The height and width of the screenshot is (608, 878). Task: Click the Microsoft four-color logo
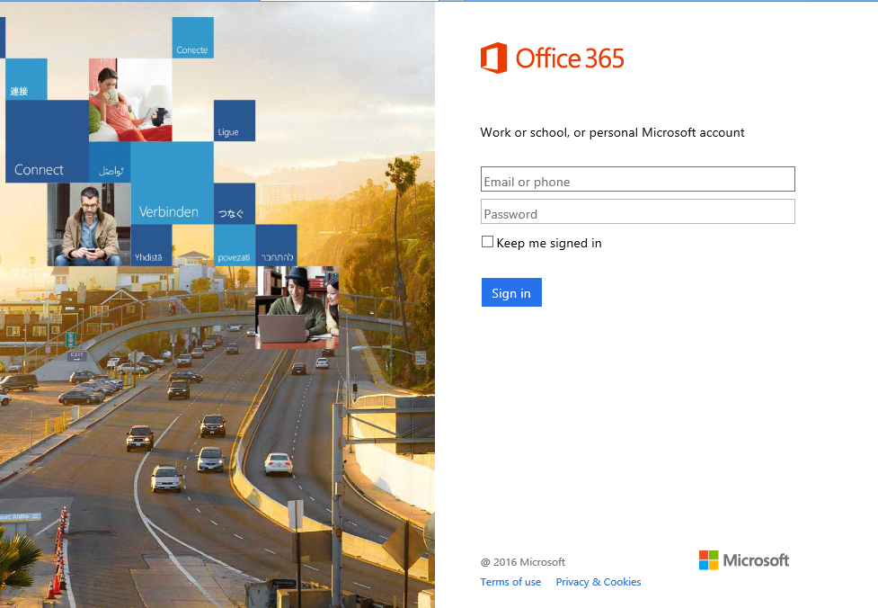pos(708,559)
